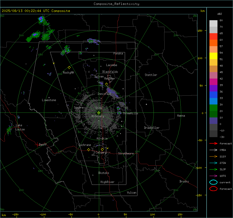Click the cyan 27ZW arrow icon
Screen dimensions: 233x218
(x=213, y=163)
